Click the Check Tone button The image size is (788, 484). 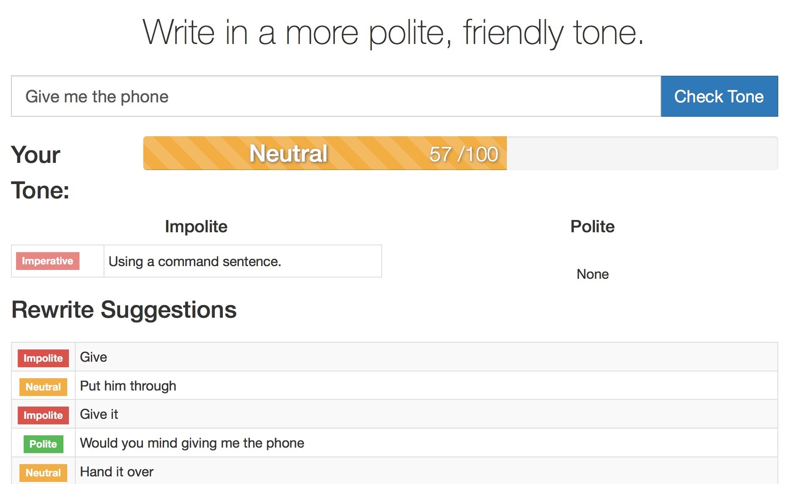[x=719, y=96]
